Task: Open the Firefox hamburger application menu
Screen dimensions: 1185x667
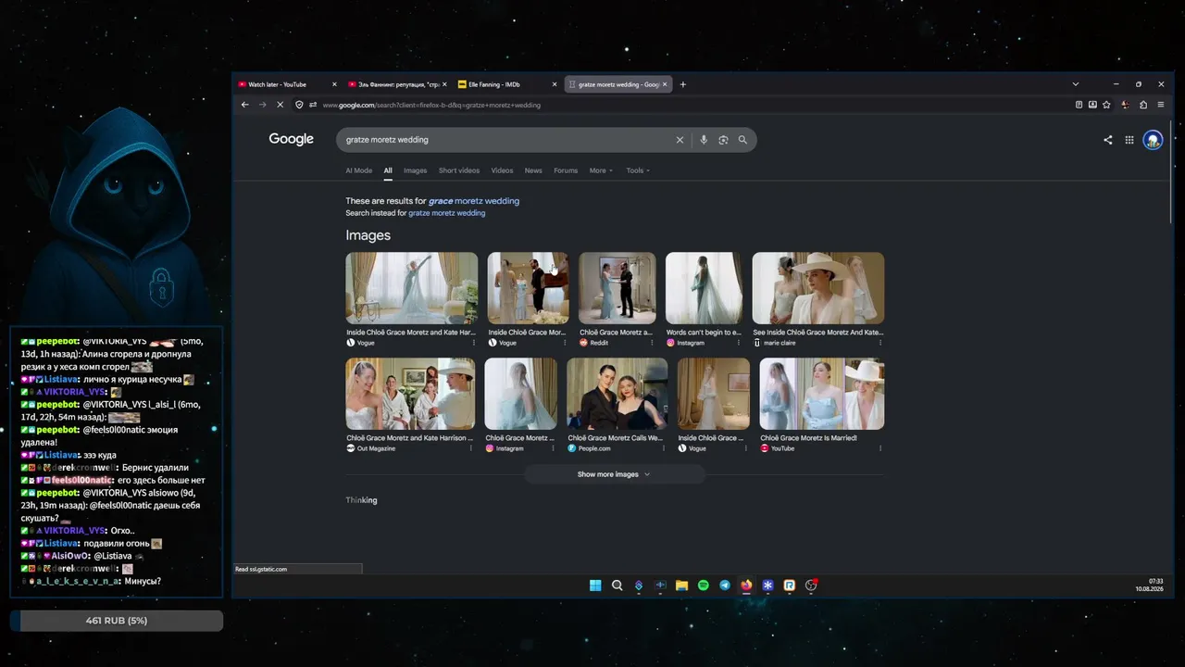Action: (x=1161, y=105)
